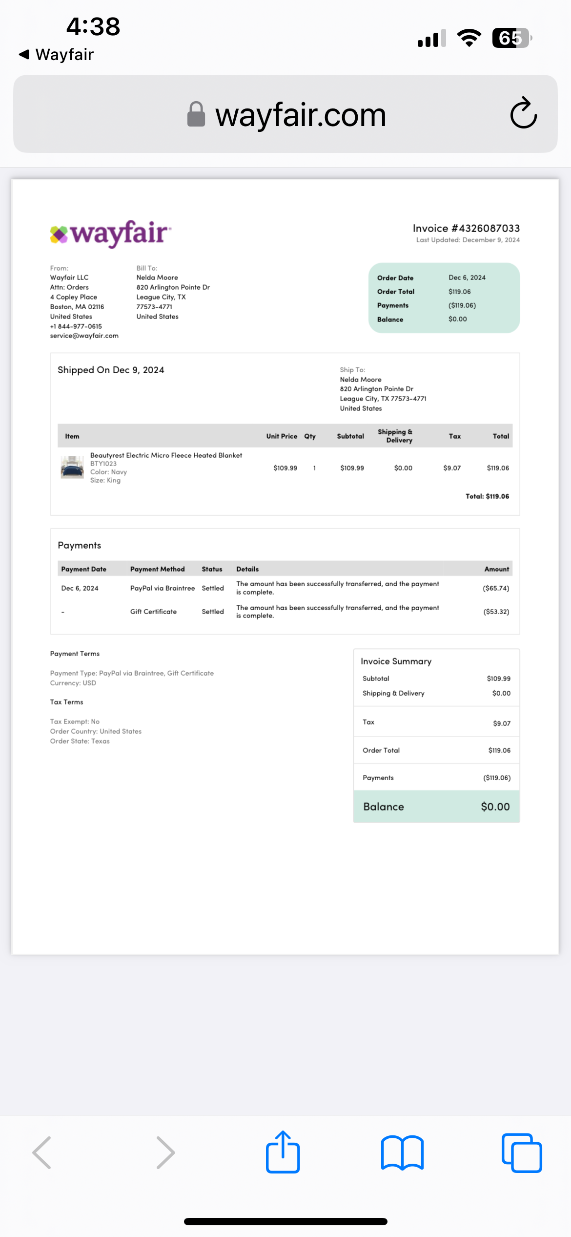Tap the battery indicator in status bar
Screen dimensions: 571x1237
512,38
